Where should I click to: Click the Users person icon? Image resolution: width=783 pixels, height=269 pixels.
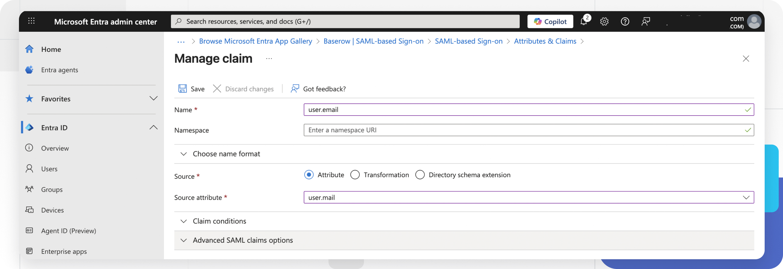pos(29,169)
